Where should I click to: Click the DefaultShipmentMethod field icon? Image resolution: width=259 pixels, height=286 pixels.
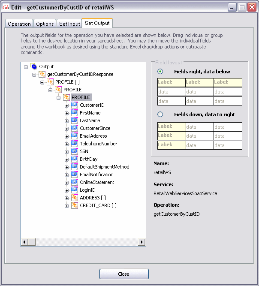75,167
